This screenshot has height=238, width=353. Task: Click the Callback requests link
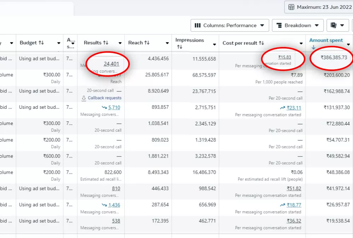(x=104, y=98)
